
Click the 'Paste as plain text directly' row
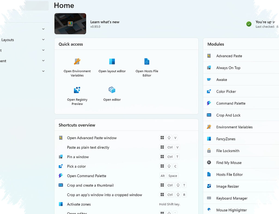tap(126, 147)
